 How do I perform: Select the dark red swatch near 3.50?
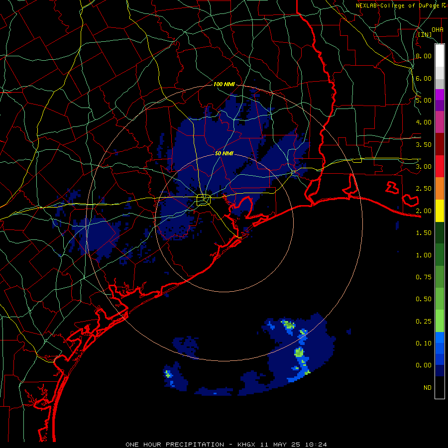tap(440, 144)
